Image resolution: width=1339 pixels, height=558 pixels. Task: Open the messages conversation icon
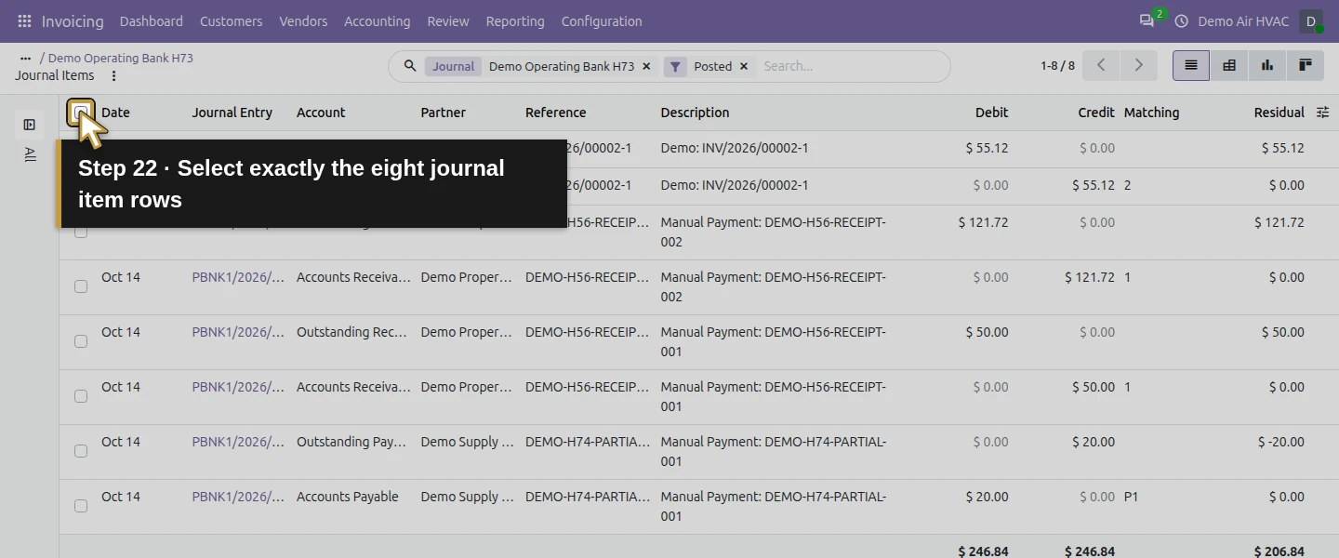1147,20
